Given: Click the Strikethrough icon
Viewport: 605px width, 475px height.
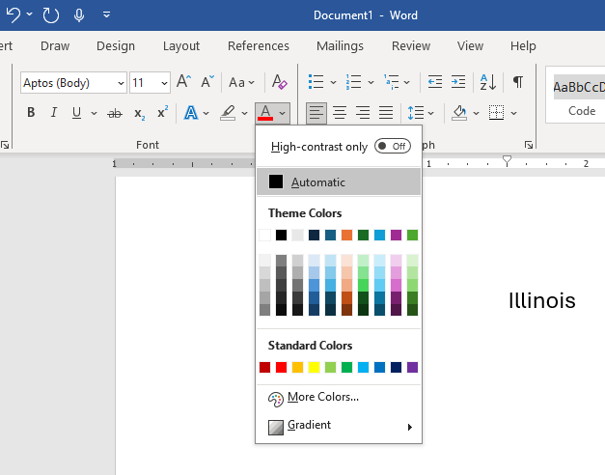Looking at the screenshot, I should pyautogui.click(x=115, y=113).
